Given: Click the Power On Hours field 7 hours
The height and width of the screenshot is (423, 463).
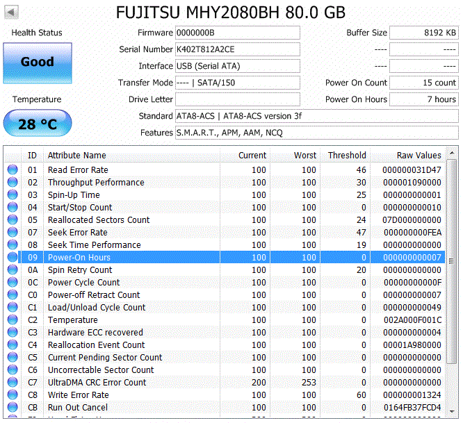Looking at the screenshot, I should point(424,99).
